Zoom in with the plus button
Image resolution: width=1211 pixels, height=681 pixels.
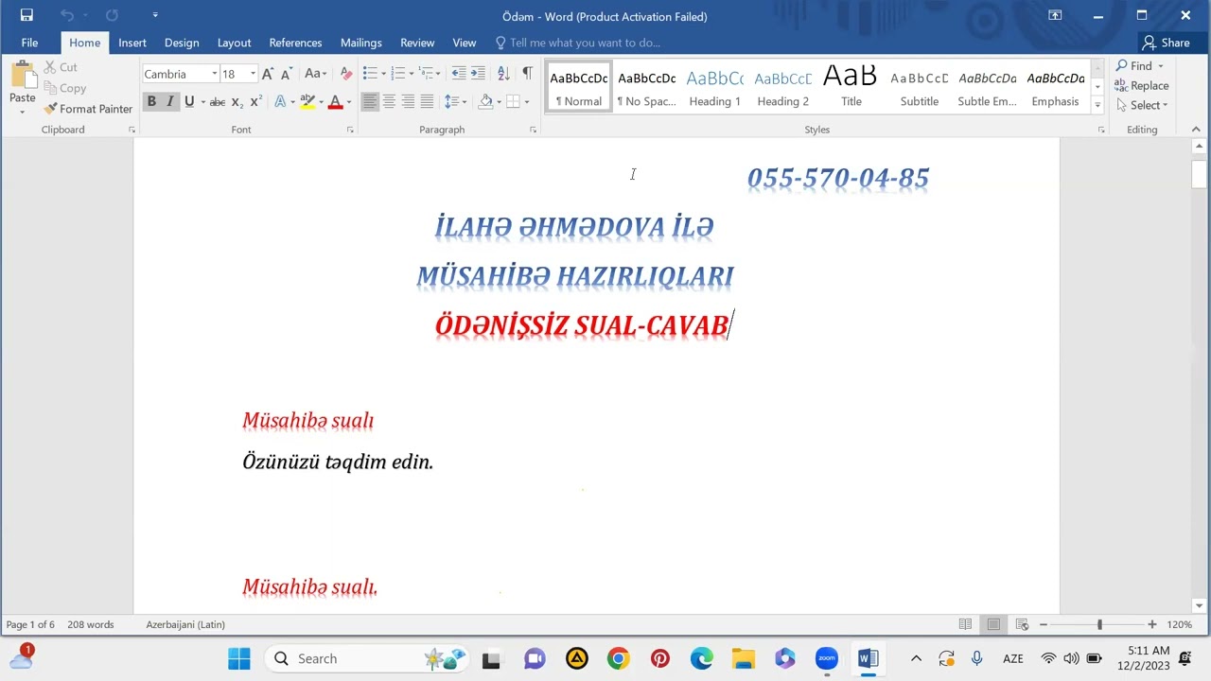click(x=1151, y=624)
